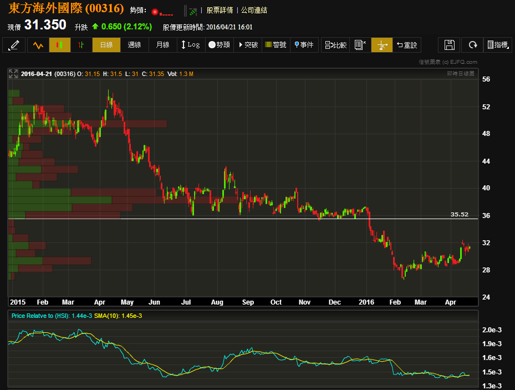
Task: Select the 日線 daily chart period
Action: [106, 45]
